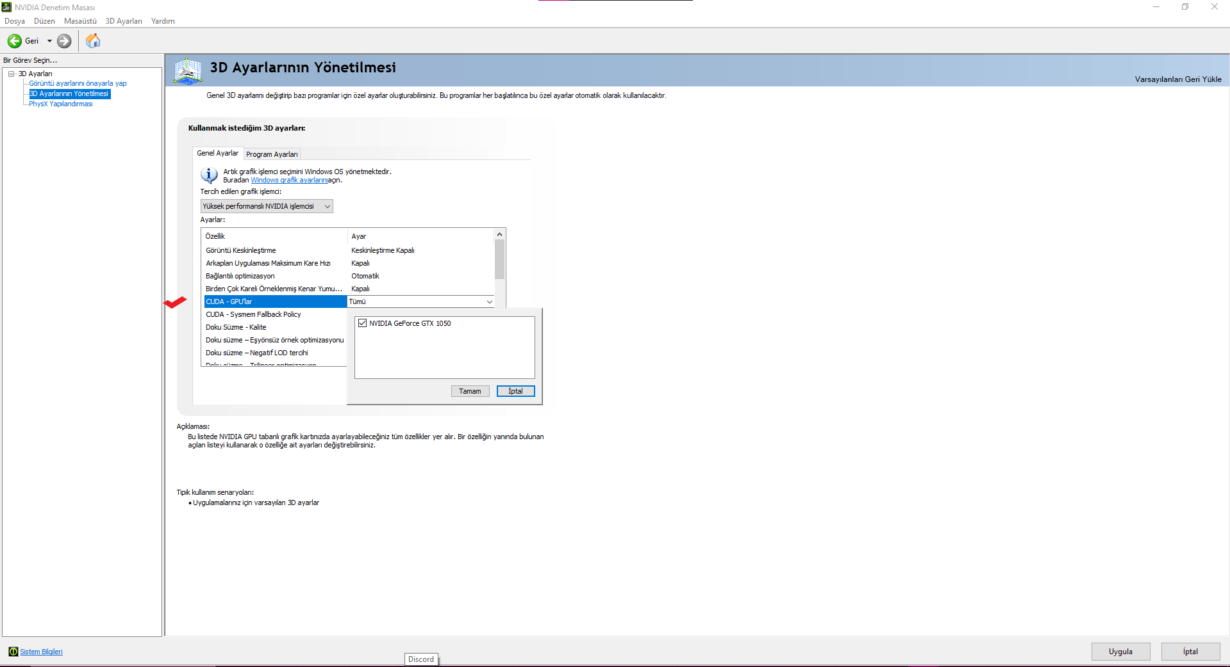Select Doku süzme – Eşyönsüz örnek optimizasyonu row
This screenshot has height=667, width=1230.
276,340
